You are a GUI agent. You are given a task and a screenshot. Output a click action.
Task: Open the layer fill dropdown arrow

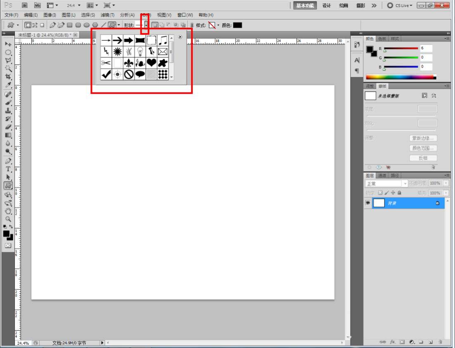tap(446, 193)
